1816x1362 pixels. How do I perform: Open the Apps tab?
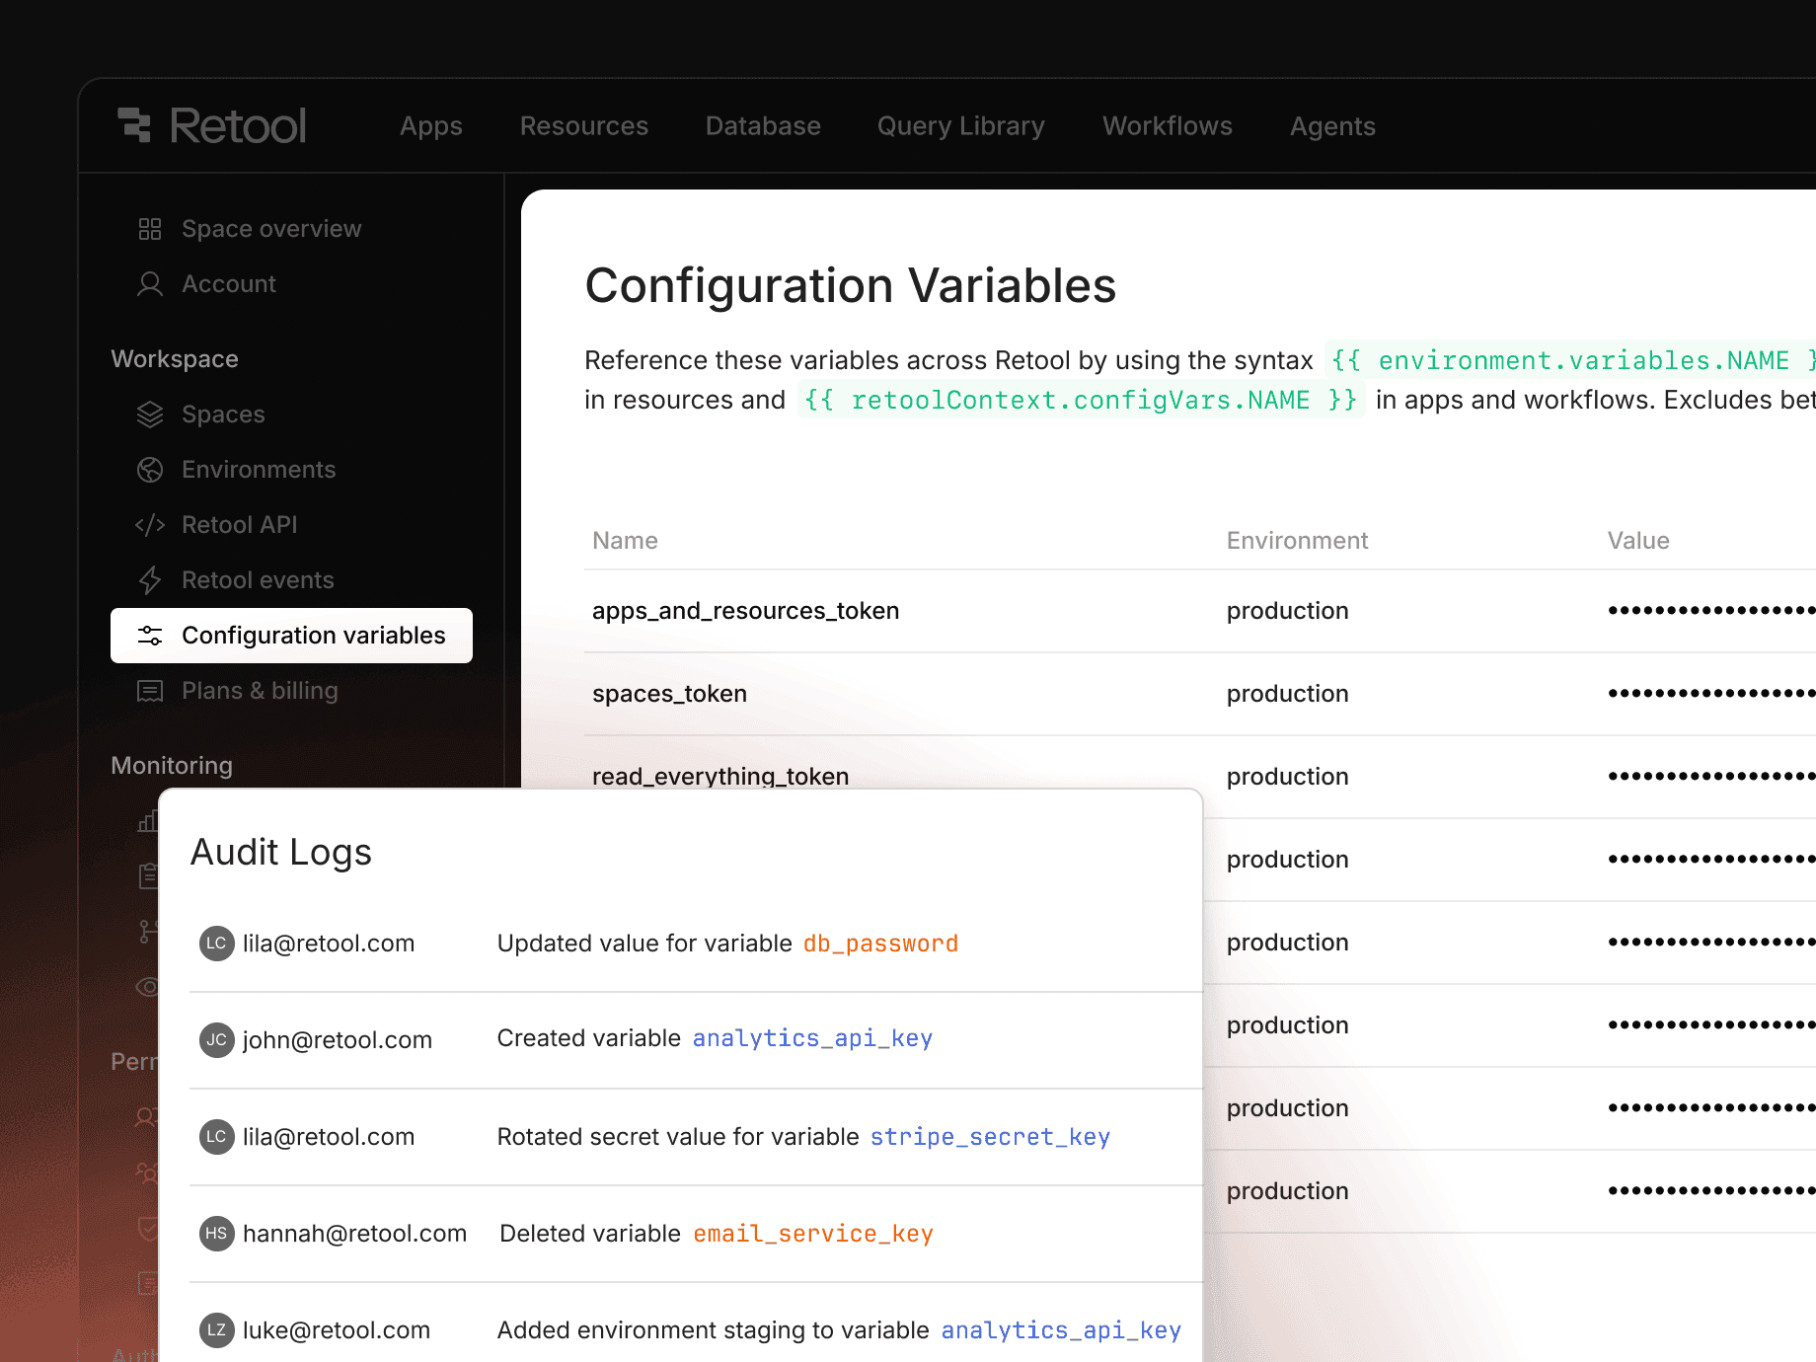[431, 126]
